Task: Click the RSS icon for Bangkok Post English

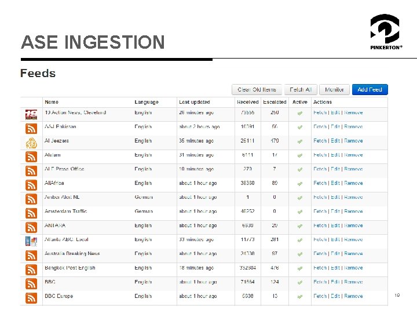Action: pyautogui.click(x=31, y=270)
